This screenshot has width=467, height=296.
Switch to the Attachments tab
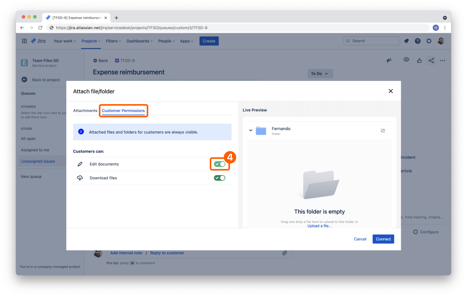(85, 111)
